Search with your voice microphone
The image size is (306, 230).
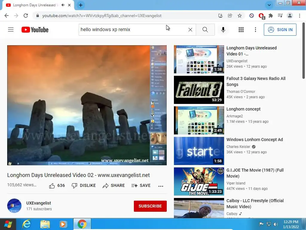point(223,30)
